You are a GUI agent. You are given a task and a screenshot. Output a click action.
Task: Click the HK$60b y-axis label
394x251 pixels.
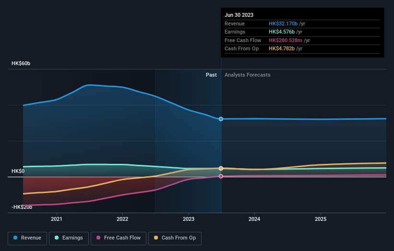pos(21,63)
